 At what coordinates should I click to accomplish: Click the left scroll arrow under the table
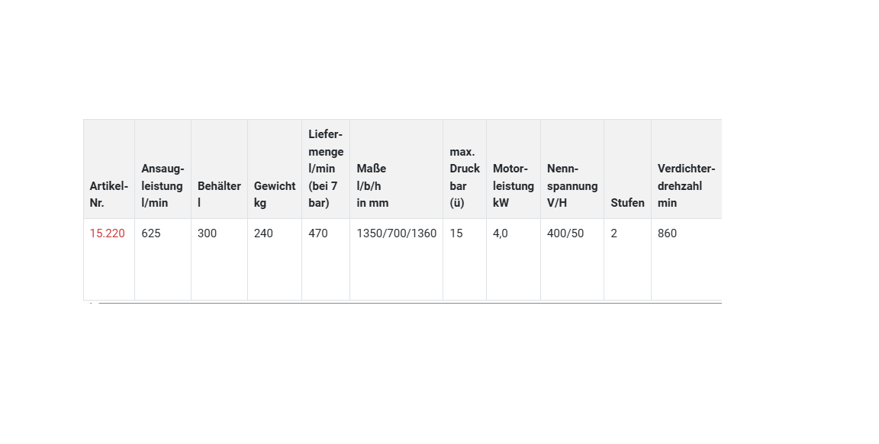91,303
